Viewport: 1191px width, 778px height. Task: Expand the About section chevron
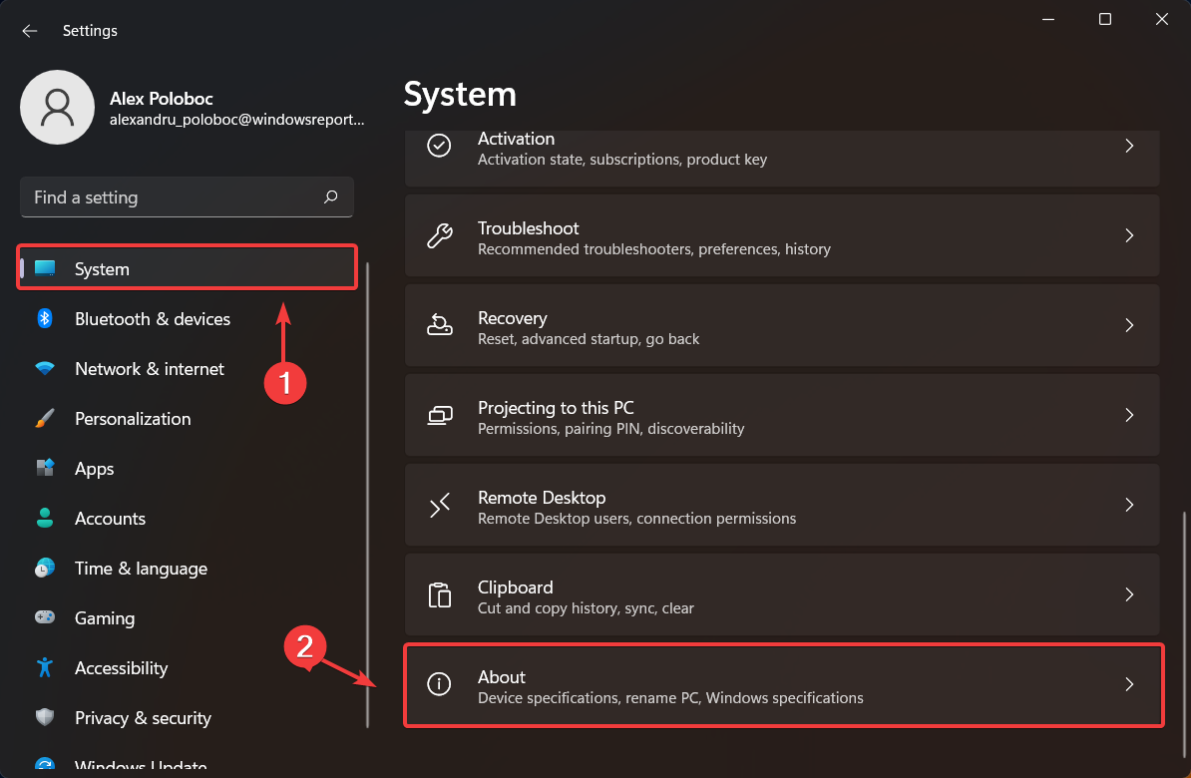1129,684
